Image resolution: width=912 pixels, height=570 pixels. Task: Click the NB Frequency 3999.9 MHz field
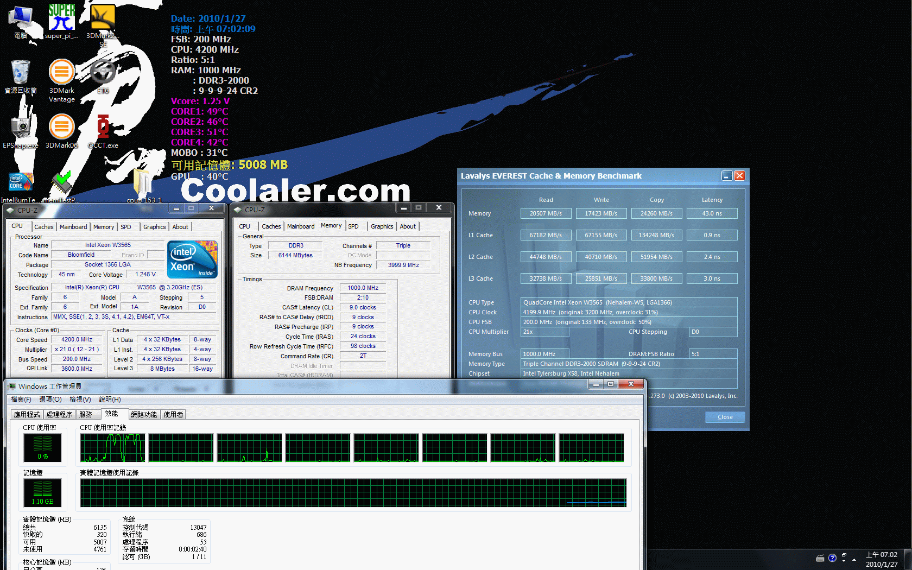pos(403,265)
